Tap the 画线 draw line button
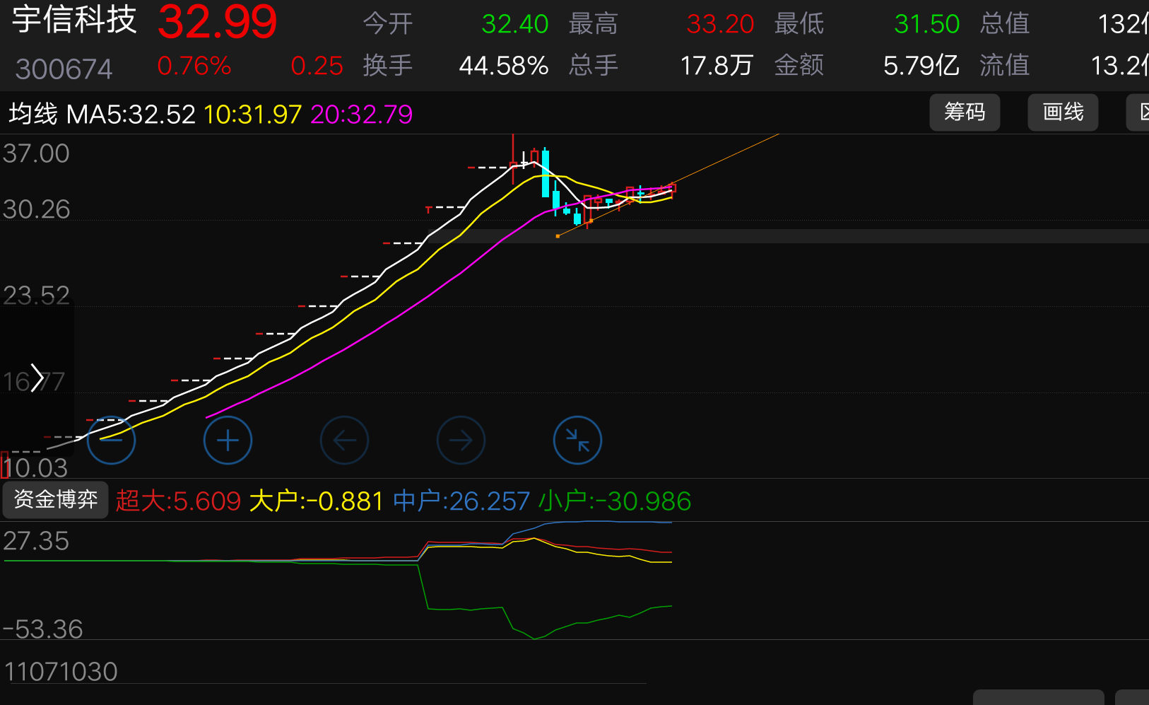 tap(1063, 112)
